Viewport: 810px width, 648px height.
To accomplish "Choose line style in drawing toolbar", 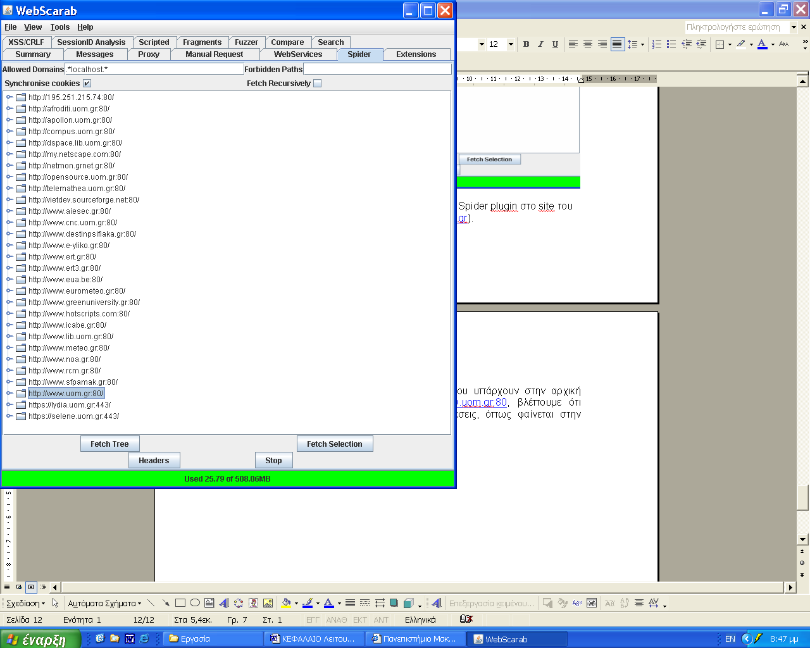I will coord(350,603).
